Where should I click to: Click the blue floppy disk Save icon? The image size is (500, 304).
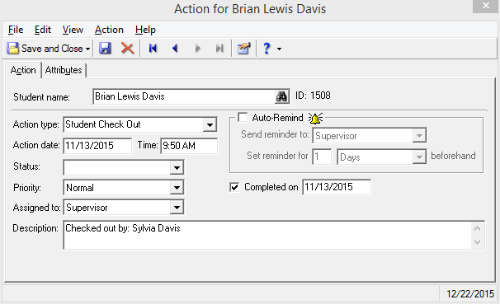tap(105, 49)
